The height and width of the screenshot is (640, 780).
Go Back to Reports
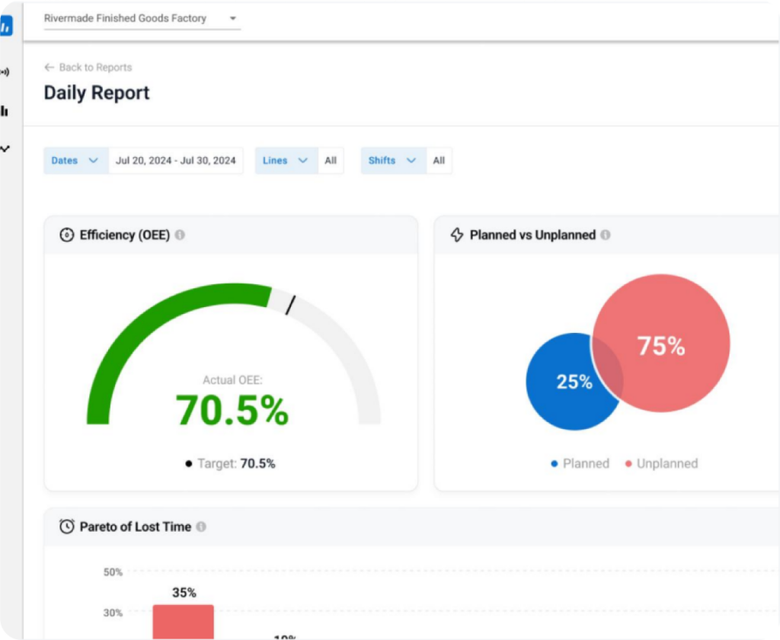coord(95,67)
